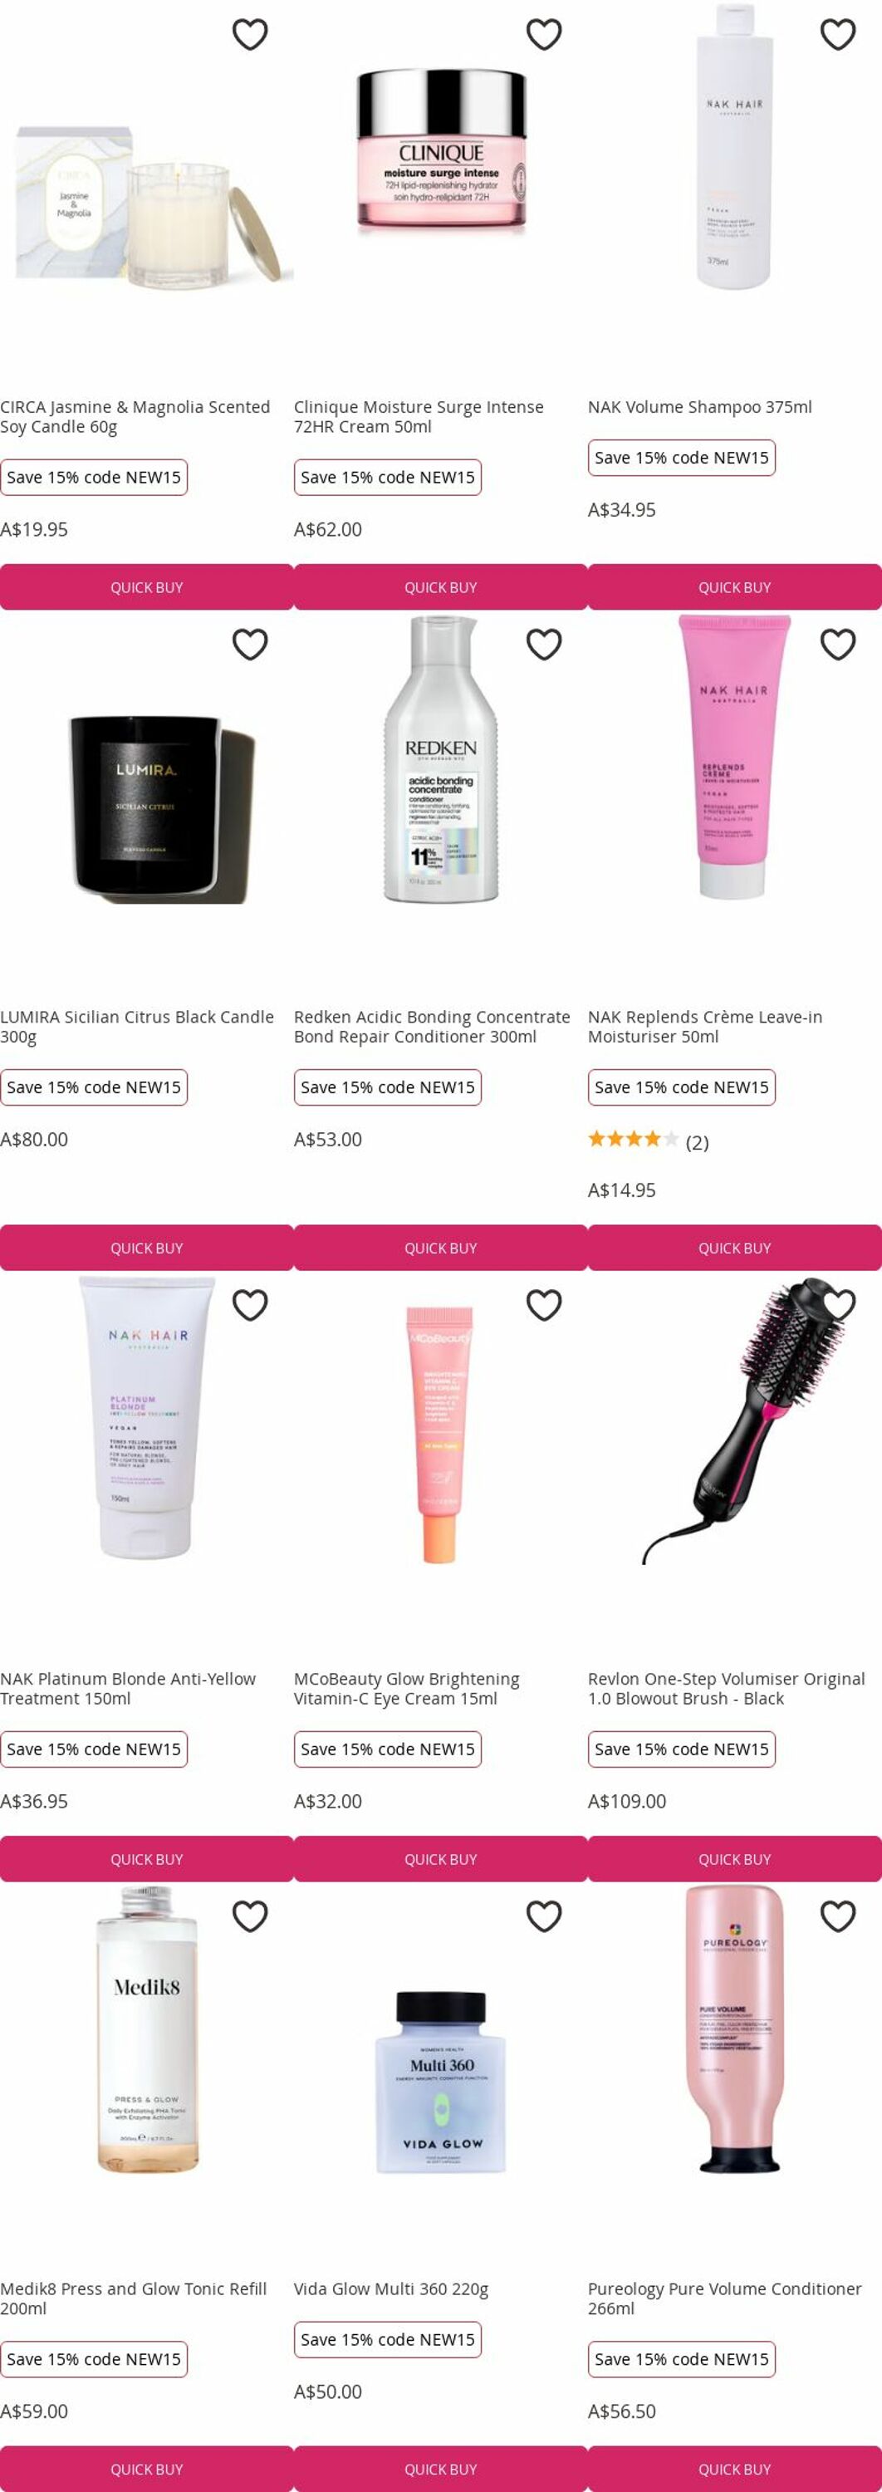Heart the Redken Acidic Bonding conditioner
Viewport: 882px width, 2492px height.
click(543, 645)
